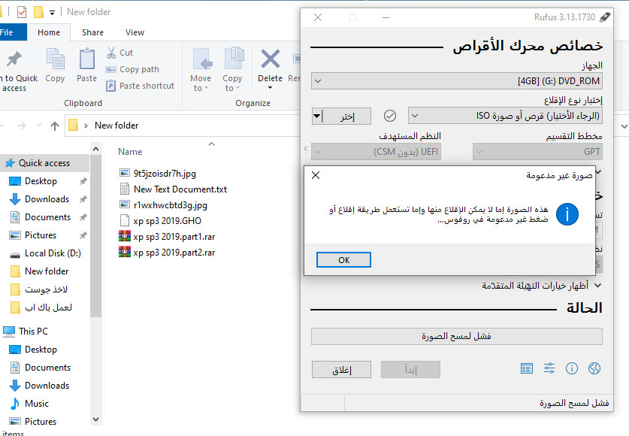Select Quick access in navigation pane
This screenshot has height=436, width=629.
tap(44, 163)
